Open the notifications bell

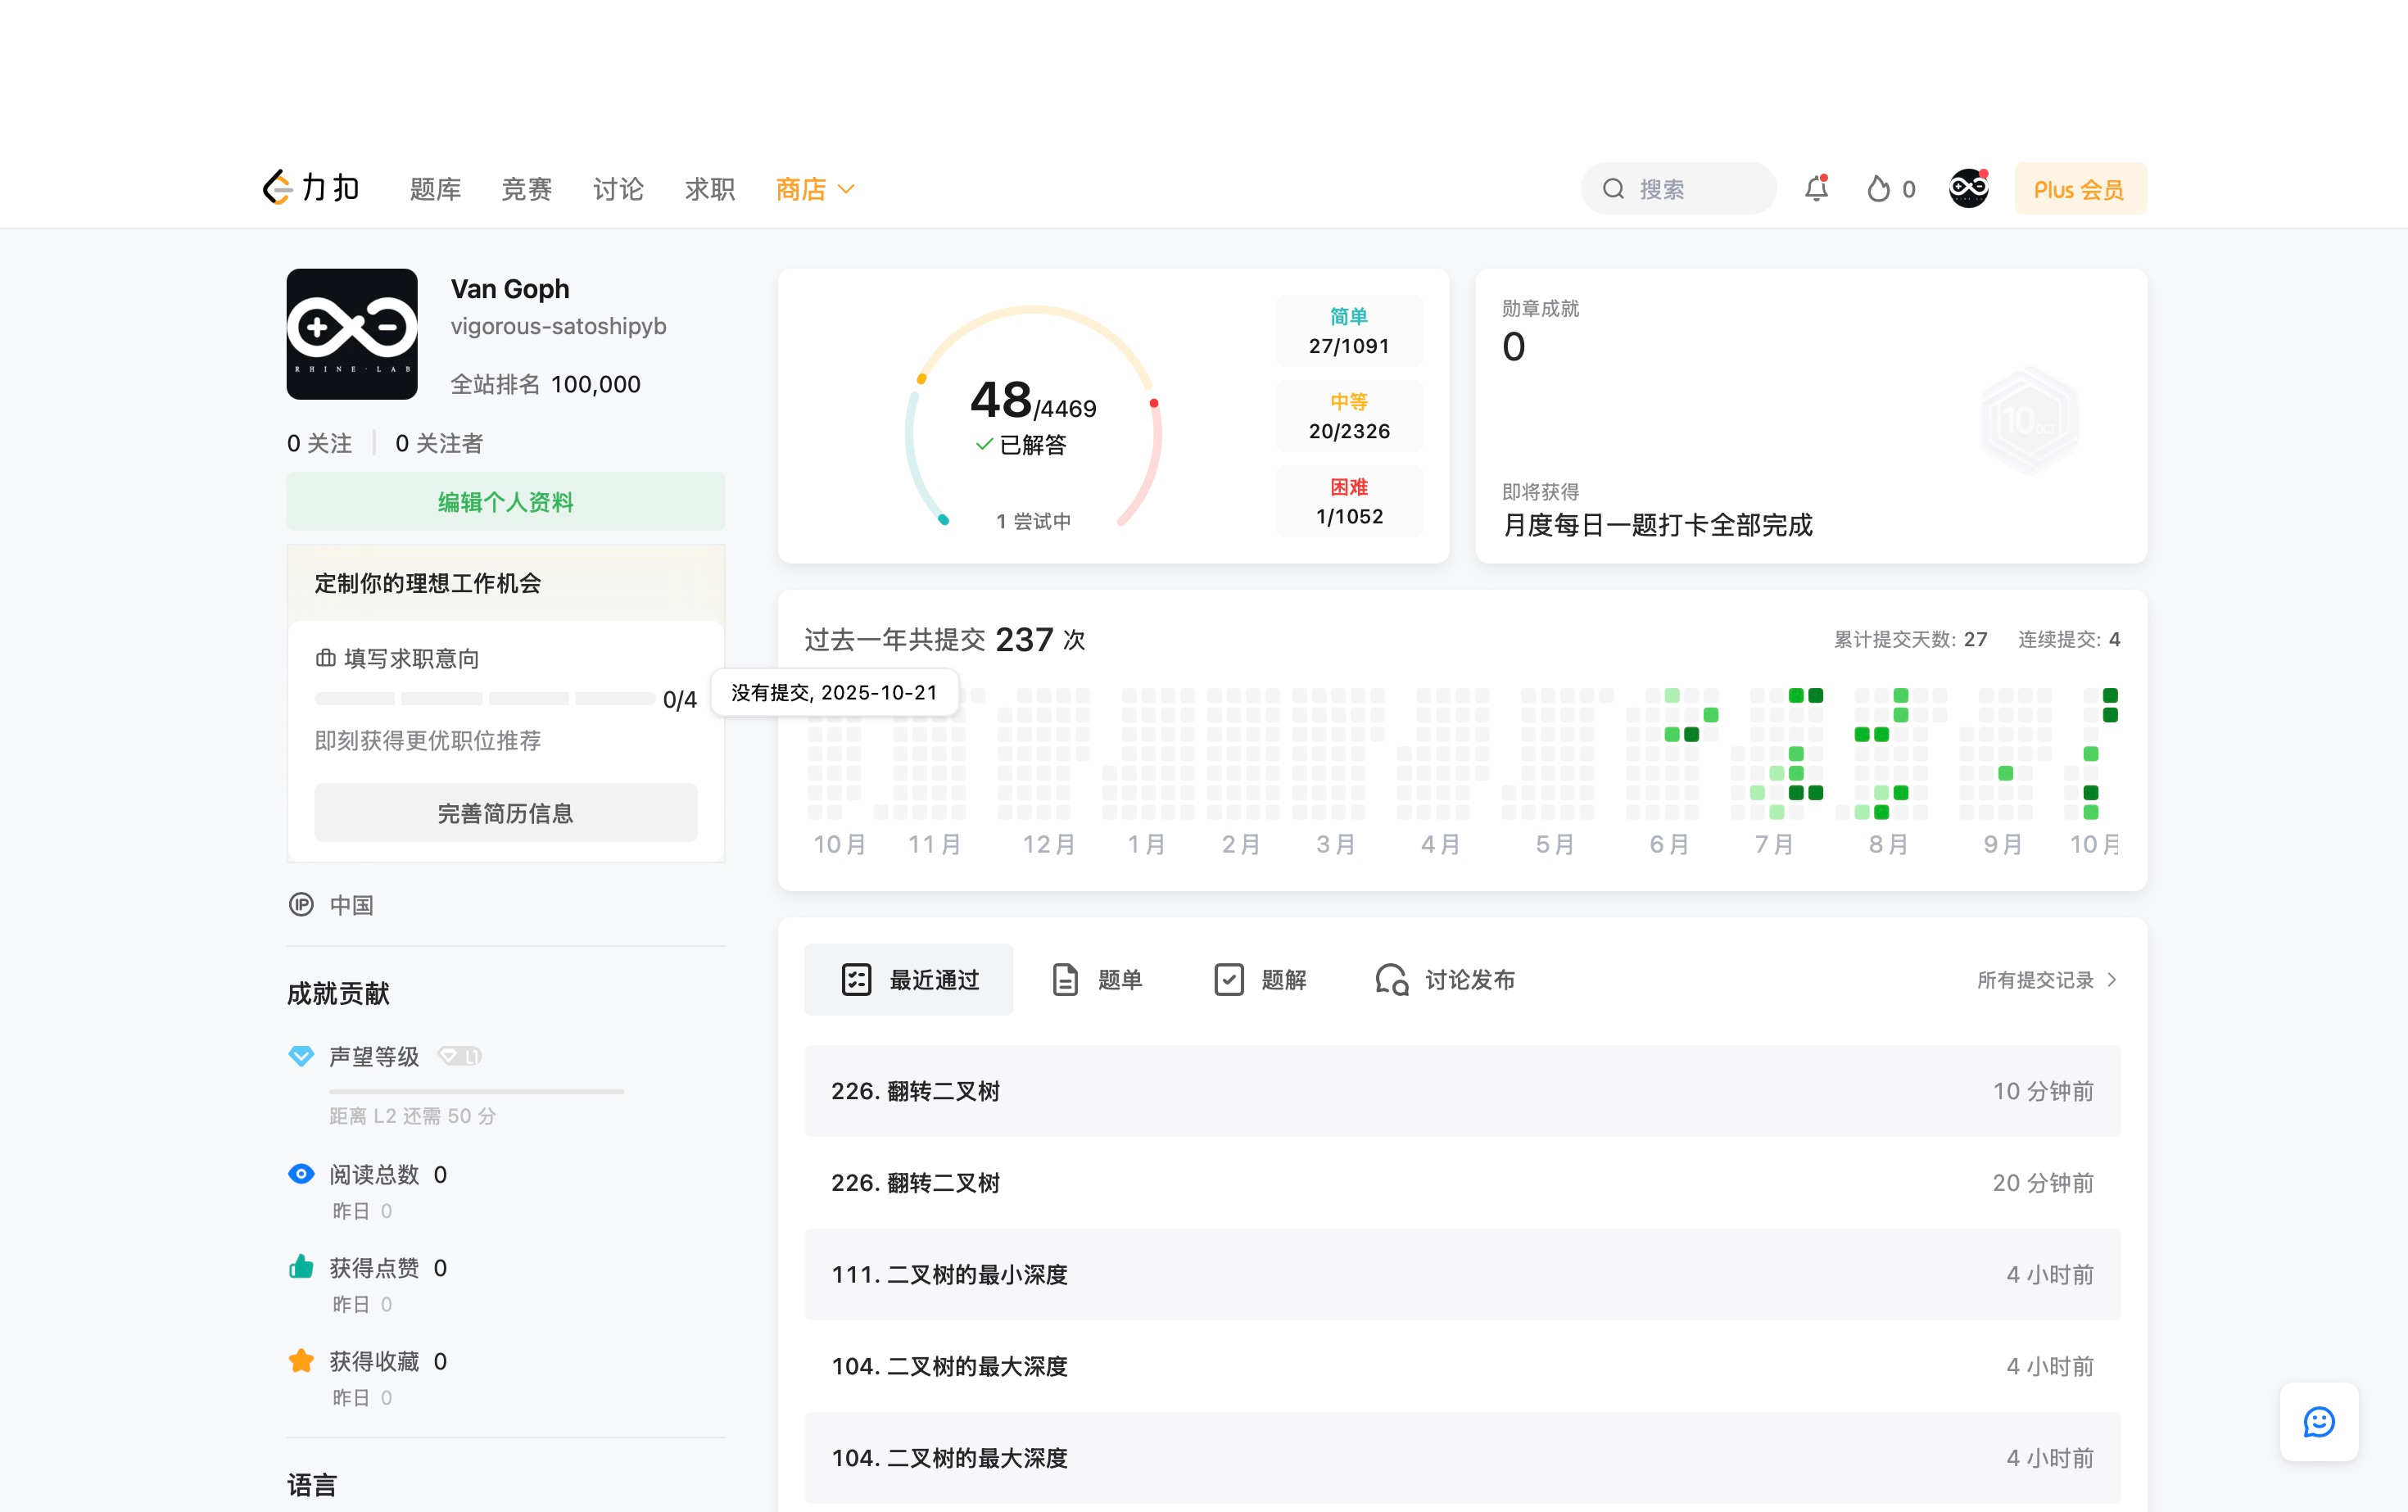pyautogui.click(x=1816, y=188)
